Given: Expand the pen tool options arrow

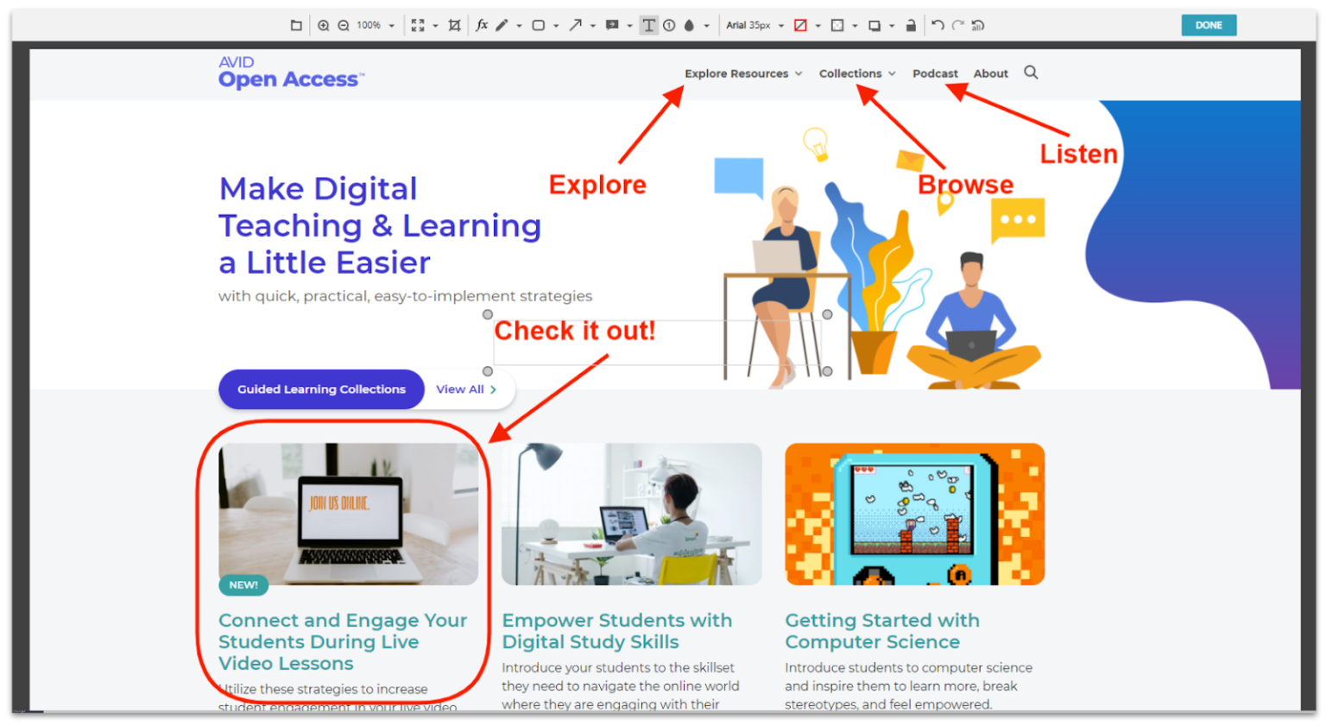Looking at the screenshot, I should click(519, 26).
